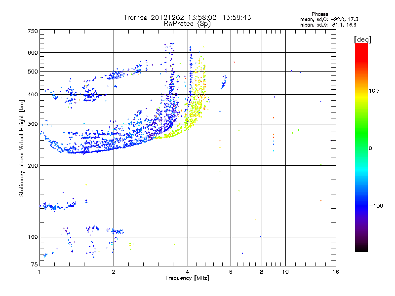Click the '75' height axis label
395x296 pixels.
click(35, 264)
